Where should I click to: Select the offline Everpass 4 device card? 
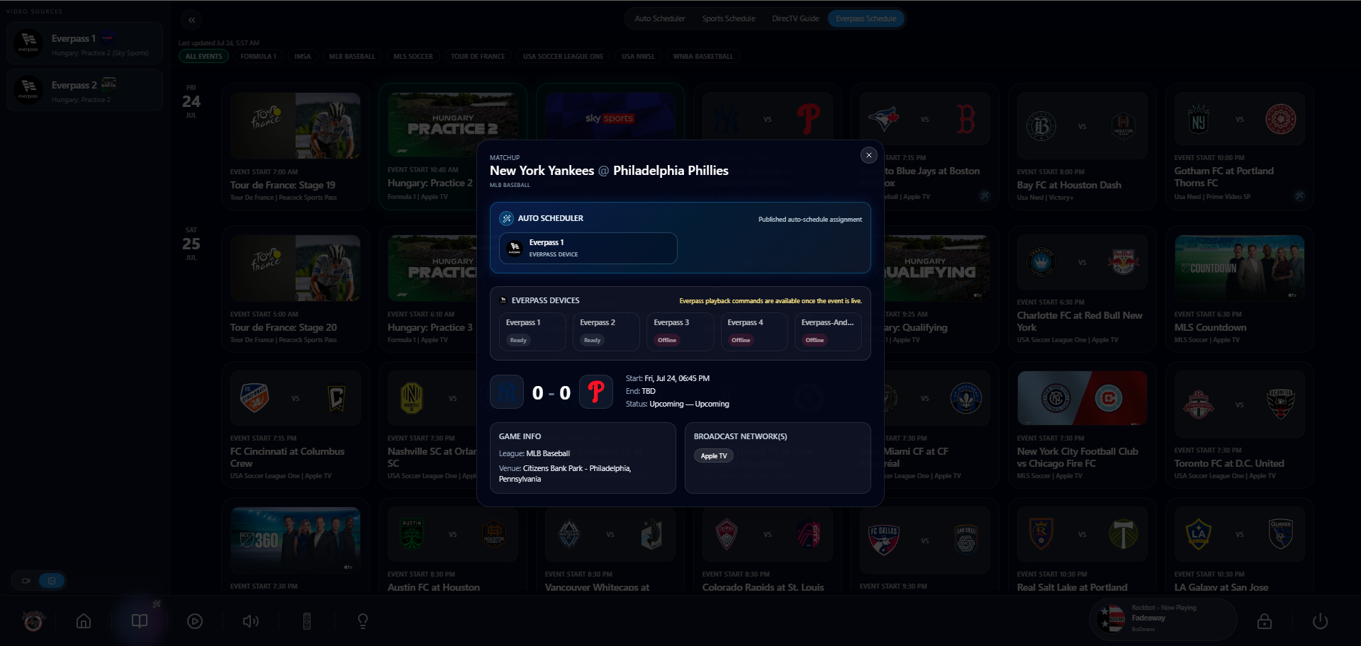click(754, 331)
